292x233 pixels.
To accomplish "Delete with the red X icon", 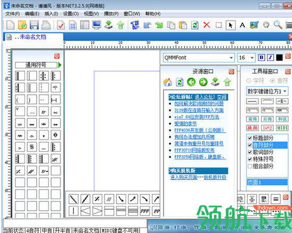I will click(x=207, y=25).
